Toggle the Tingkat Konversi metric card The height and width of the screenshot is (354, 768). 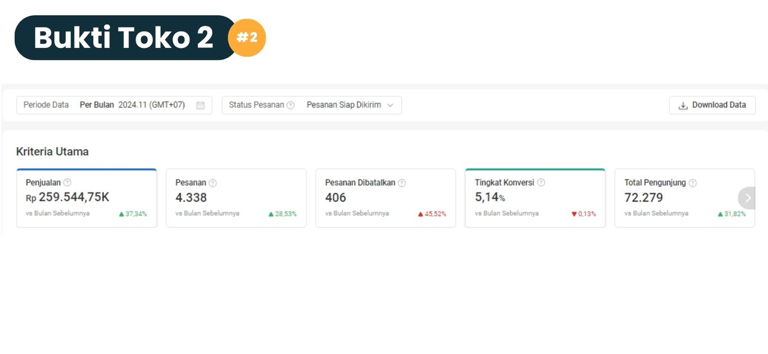click(x=535, y=198)
